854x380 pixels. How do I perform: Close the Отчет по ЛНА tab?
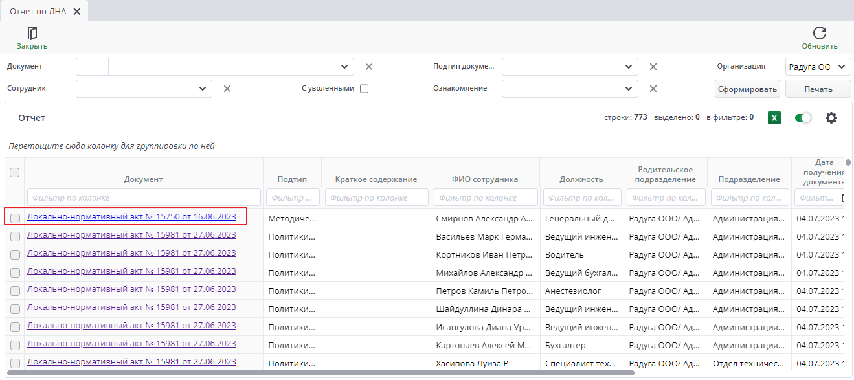click(x=78, y=11)
